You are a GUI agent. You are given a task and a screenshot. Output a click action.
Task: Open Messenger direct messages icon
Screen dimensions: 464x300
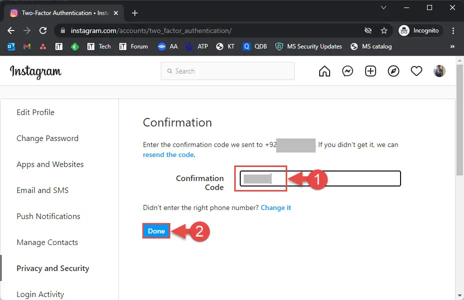(348, 71)
